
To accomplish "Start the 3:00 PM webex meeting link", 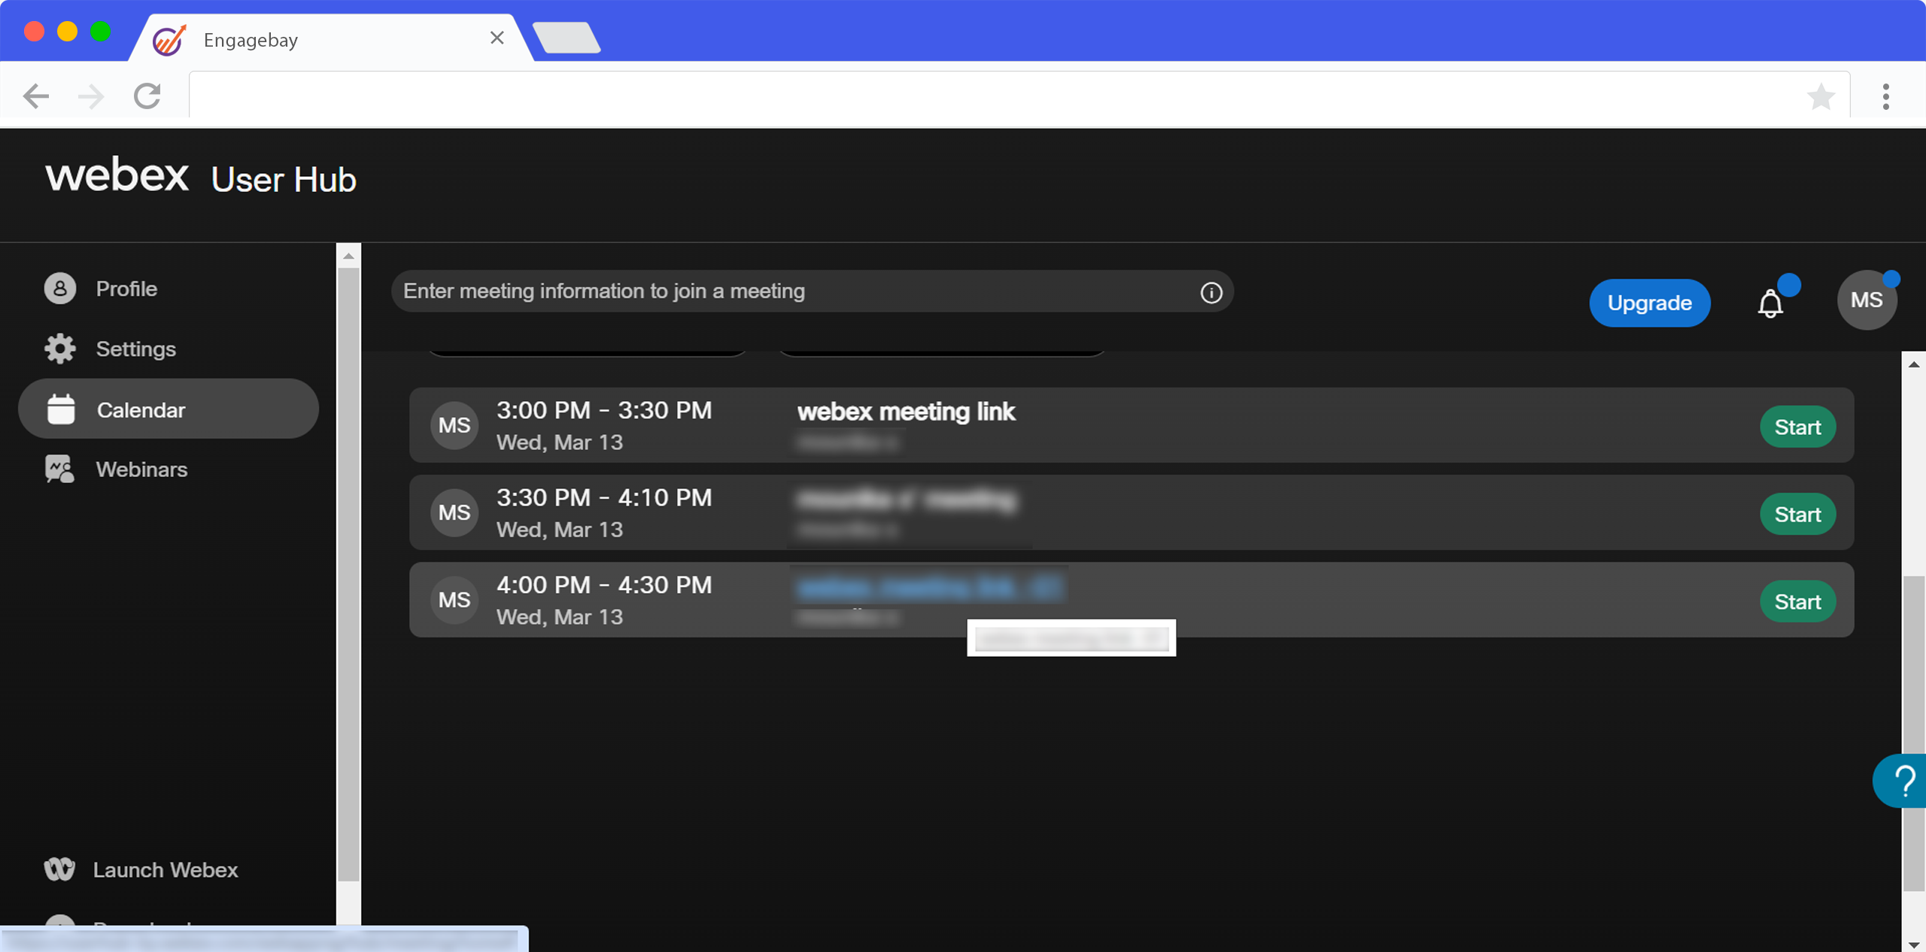I will (1797, 427).
